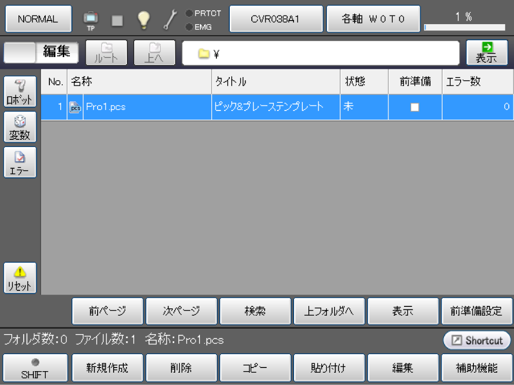Open the 変数 (Variables) dice icon
Viewport: 514px width, 385px height.
(20, 127)
